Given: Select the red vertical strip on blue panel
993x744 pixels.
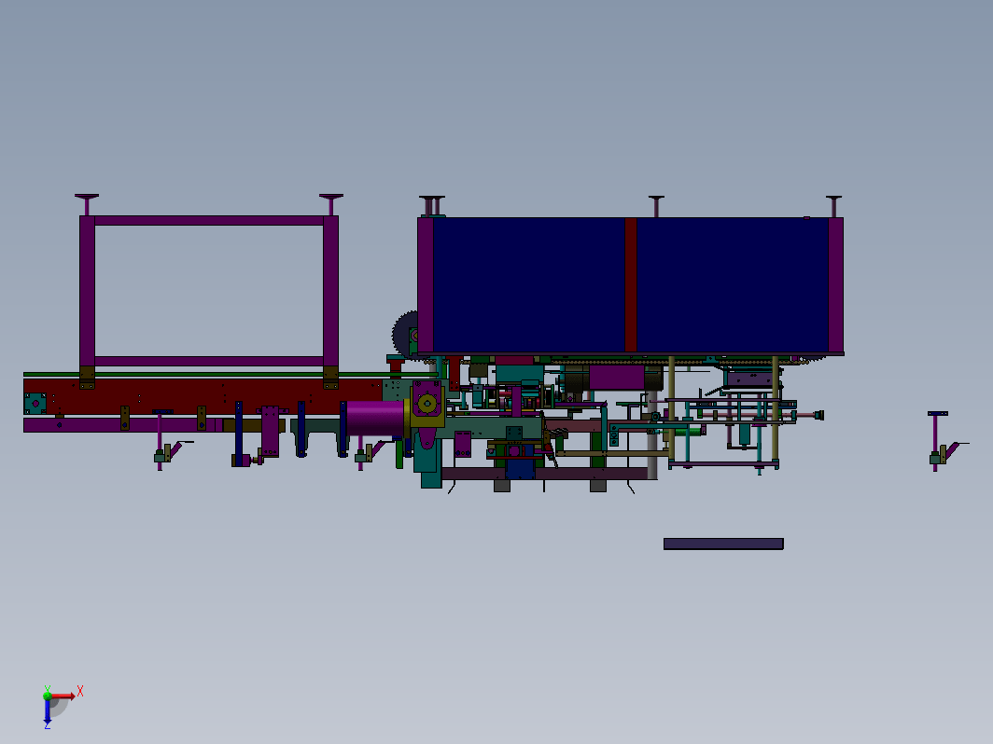Looking at the screenshot, I should point(631,284).
